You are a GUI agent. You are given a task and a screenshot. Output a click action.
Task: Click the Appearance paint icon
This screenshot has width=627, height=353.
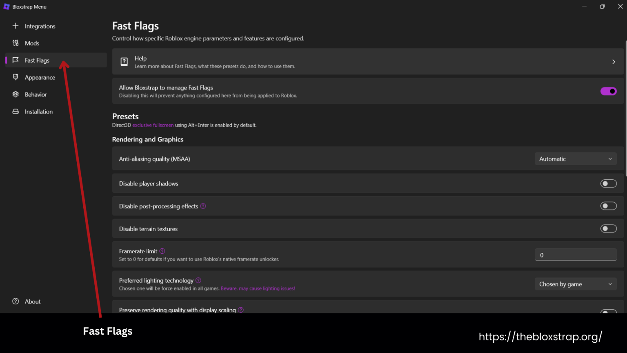(x=16, y=77)
